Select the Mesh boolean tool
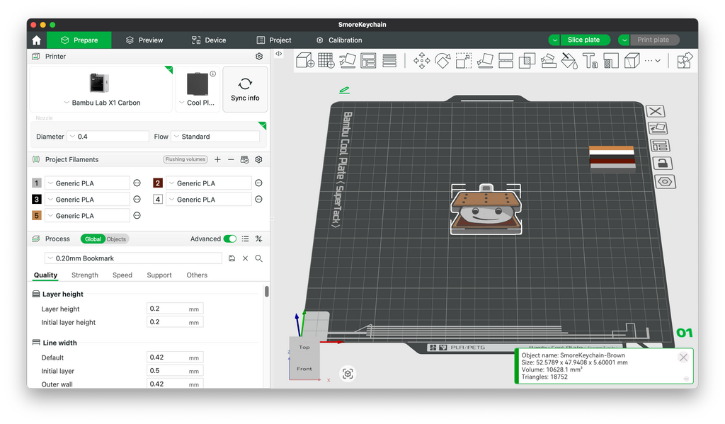 click(x=527, y=61)
